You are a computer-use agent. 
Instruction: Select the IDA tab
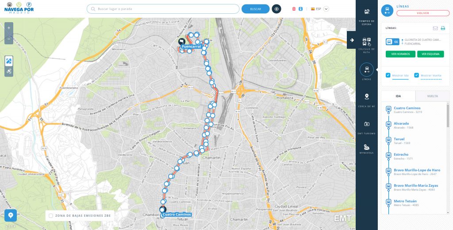[398, 96]
